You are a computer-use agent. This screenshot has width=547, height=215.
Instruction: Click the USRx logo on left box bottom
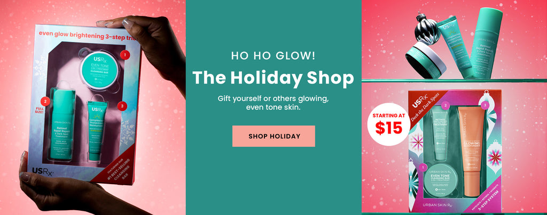point(42,171)
